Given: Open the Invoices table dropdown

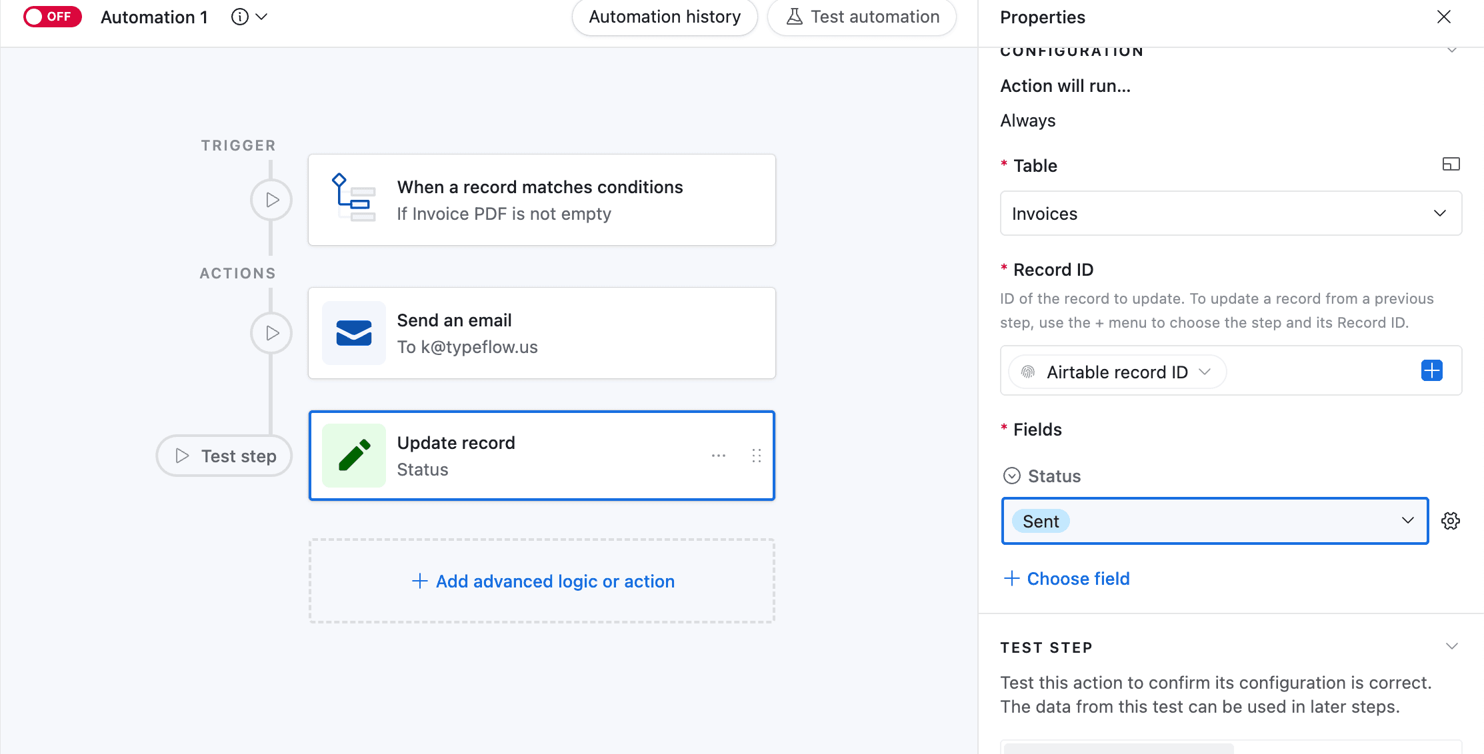Looking at the screenshot, I should click(1230, 213).
